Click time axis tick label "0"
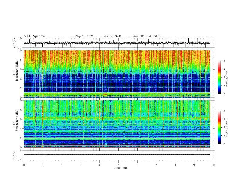240x185 pixels. (24, 165)
